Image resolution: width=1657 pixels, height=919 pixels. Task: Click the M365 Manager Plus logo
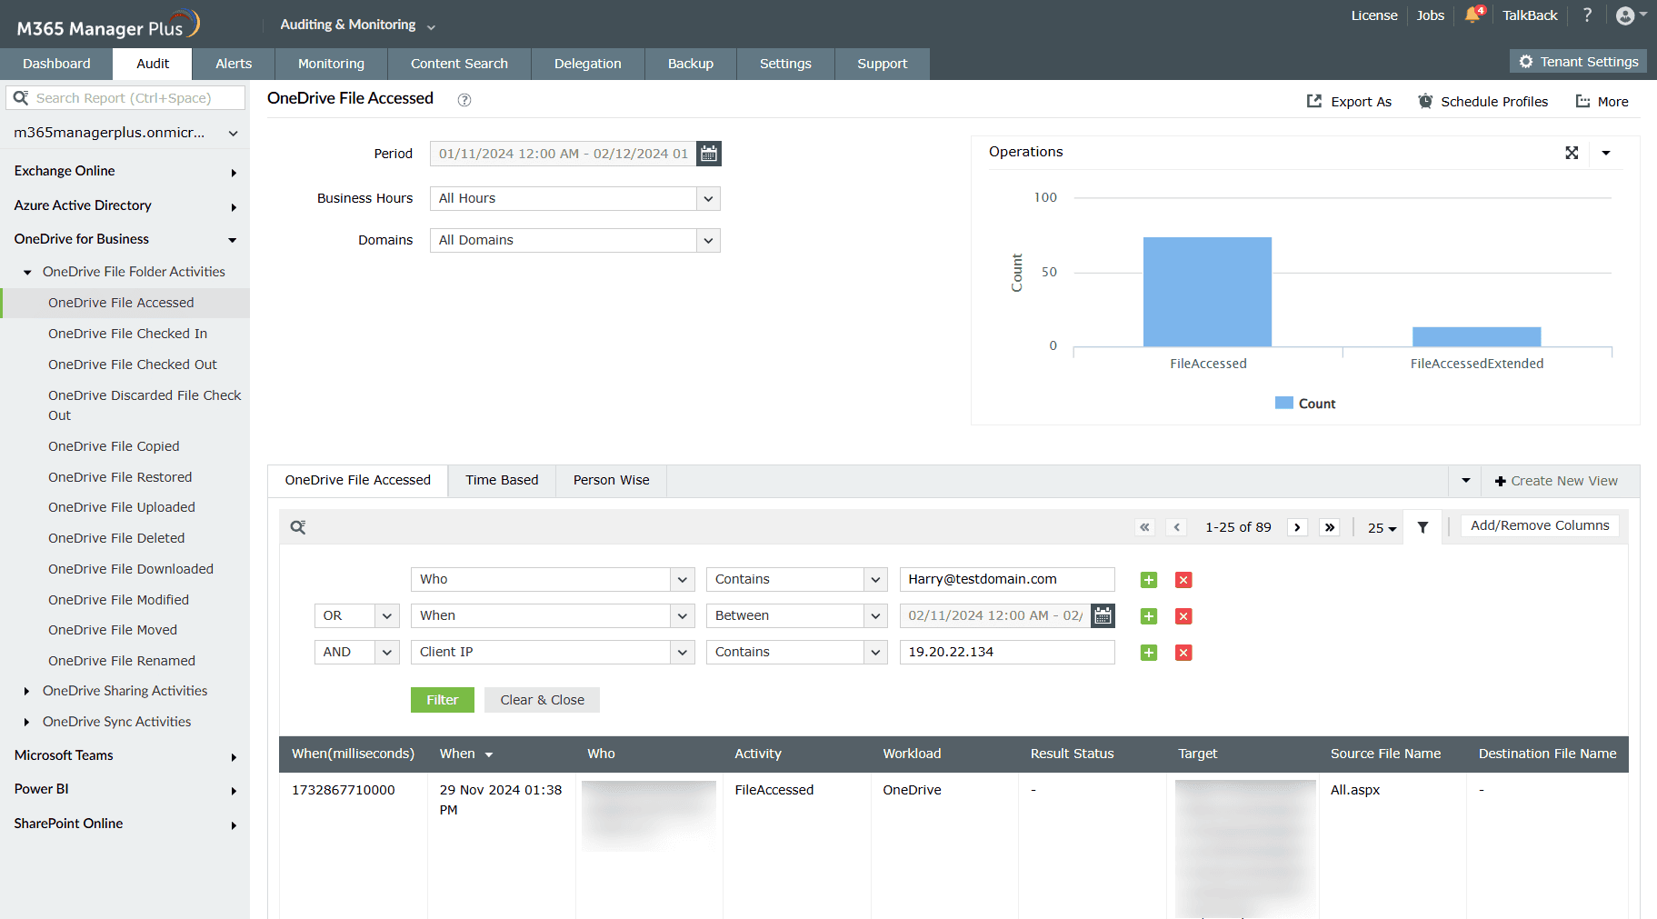tap(107, 25)
